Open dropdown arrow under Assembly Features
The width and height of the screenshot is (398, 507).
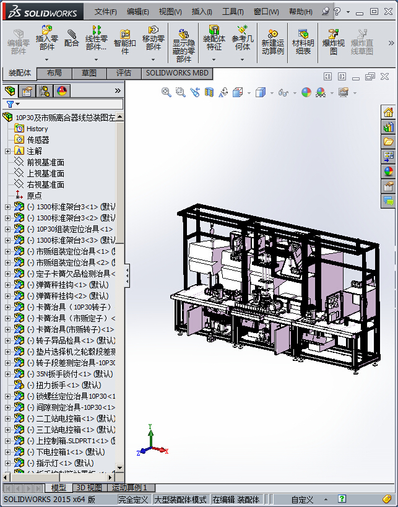214,60
